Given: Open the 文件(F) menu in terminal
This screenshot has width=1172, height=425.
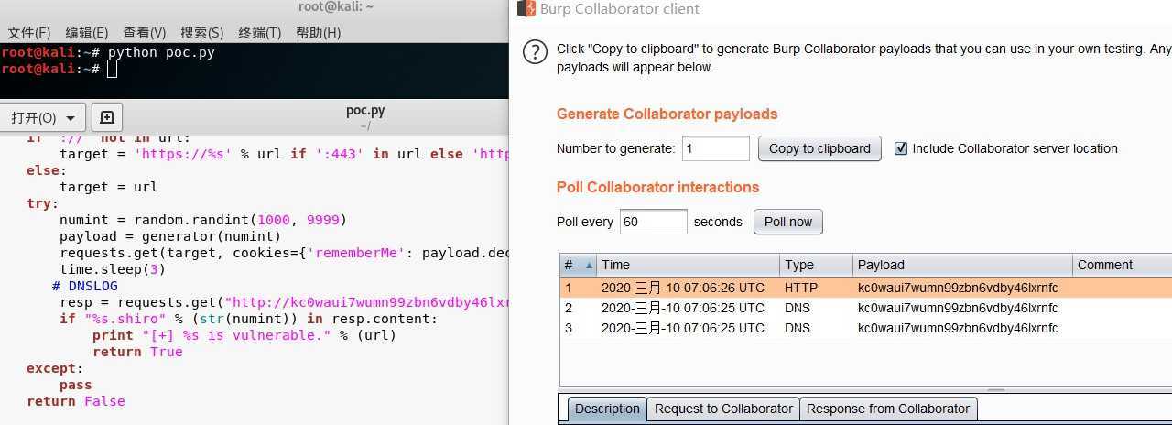Looking at the screenshot, I should tap(30, 33).
